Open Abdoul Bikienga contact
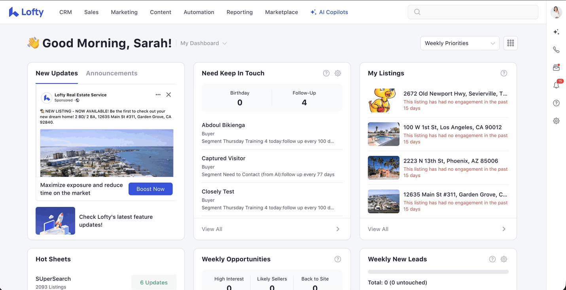The height and width of the screenshot is (290, 566). click(x=223, y=125)
